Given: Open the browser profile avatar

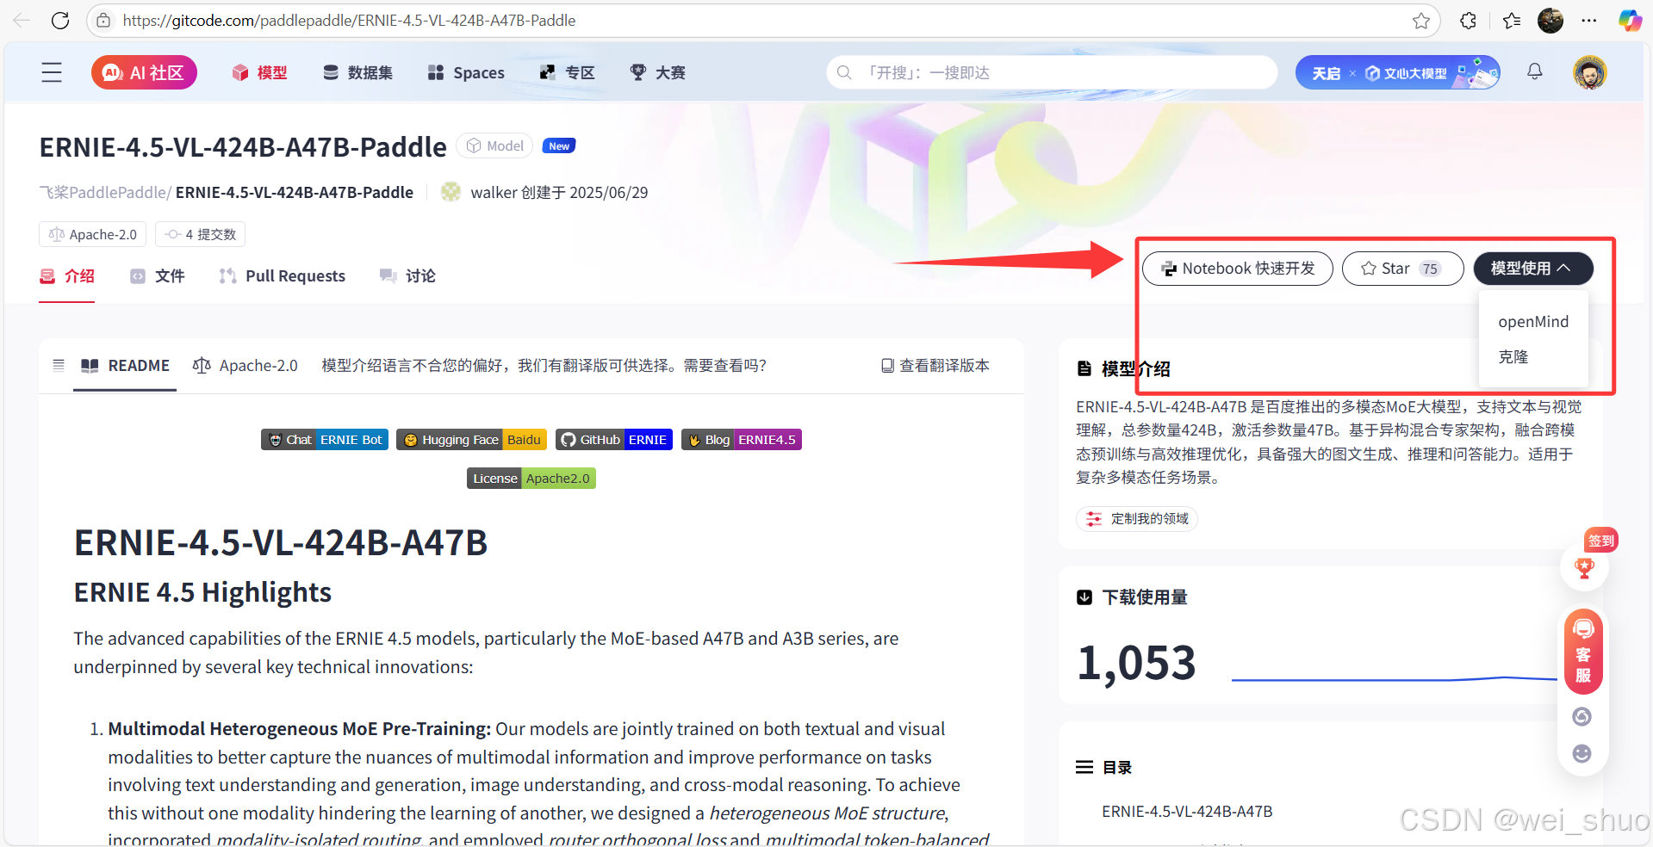Looking at the screenshot, I should (1550, 21).
